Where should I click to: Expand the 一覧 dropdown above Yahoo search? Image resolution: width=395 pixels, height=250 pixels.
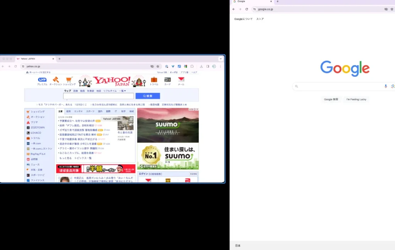[122, 91]
